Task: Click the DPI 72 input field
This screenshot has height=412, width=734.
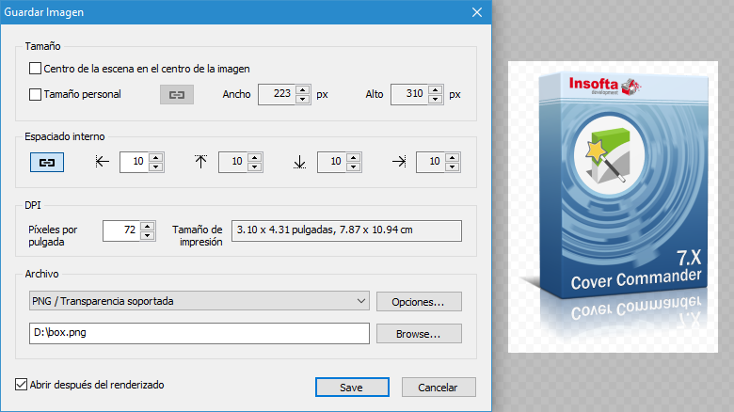Action: (x=122, y=230)
